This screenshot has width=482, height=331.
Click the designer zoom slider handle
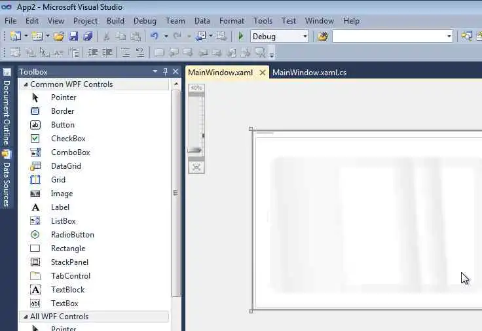[195, 150]
